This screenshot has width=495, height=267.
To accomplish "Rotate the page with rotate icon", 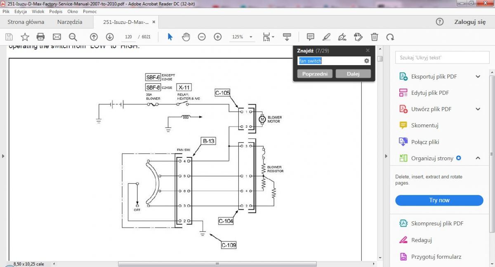I will 390,37.
